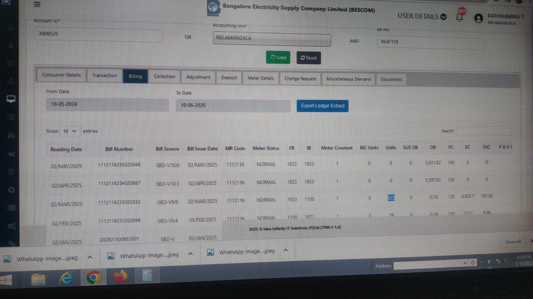Open the org chart icon in sidebar
The image size is (533, 299).
click(11, 81)
